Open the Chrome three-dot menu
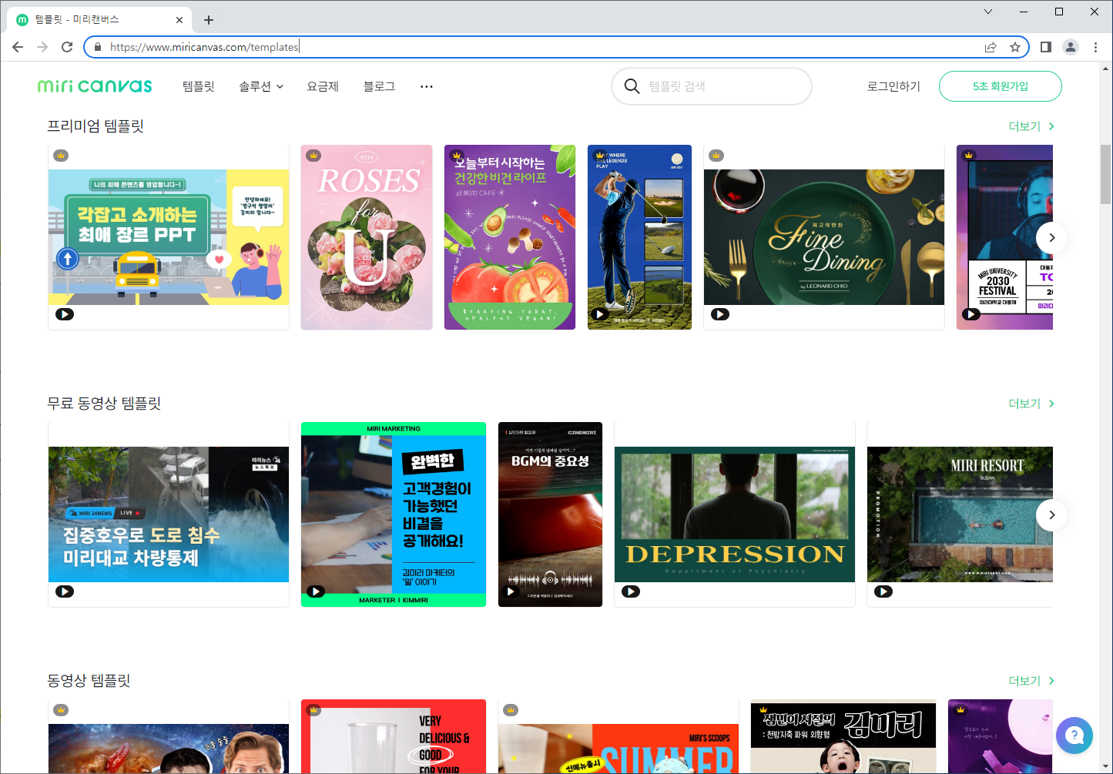This screenshot has height=774, width=1113. point(1095,47)
